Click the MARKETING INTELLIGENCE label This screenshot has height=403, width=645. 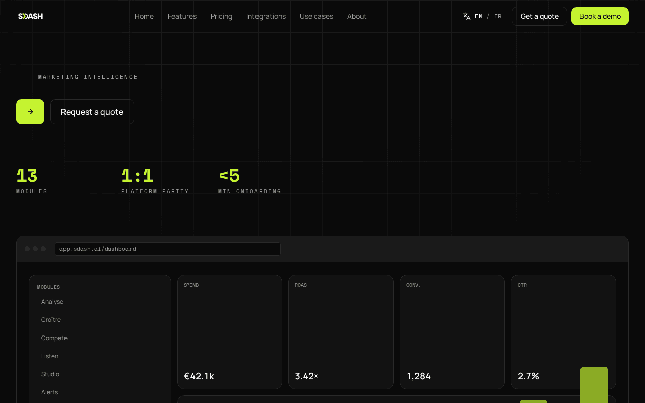click(88, 77)
